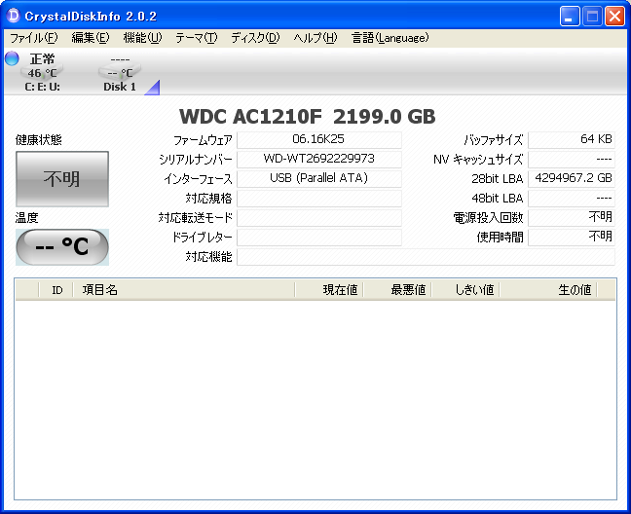The width and height of the screenshot is (631, 514).
Task: Click the 最悪値 column header
Action: click(397, 289)
